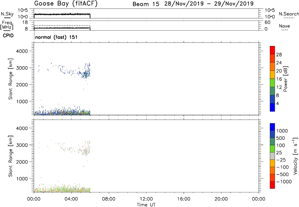
Task: Select the 'Beam 15' label in header
Action: [x=146, y=4]
